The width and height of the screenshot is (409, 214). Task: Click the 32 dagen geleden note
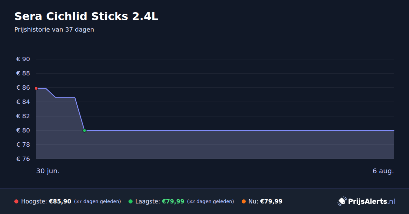[x=211, y=201]
